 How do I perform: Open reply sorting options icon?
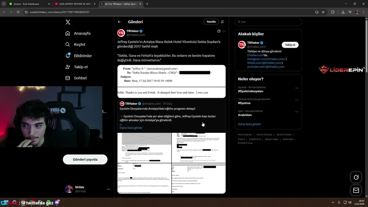click(222, 22)
